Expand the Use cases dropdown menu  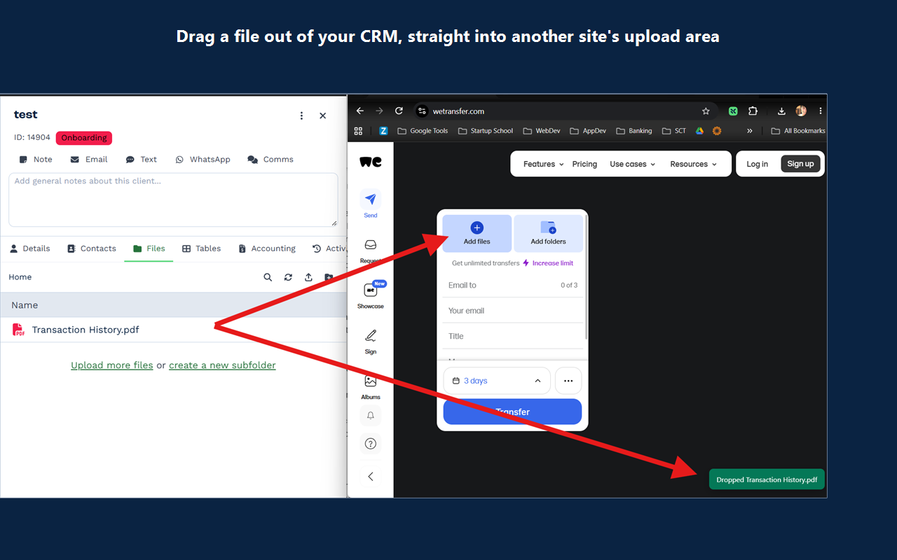[632, 164]
